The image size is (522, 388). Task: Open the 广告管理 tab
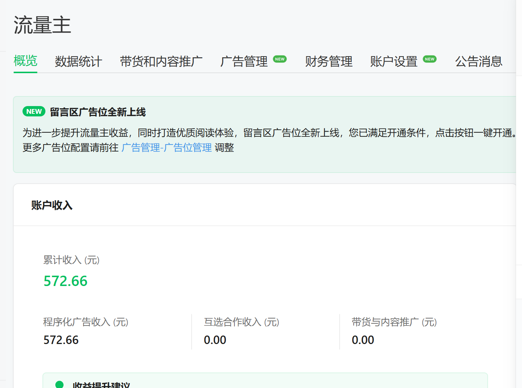pyautogui.click(x=244, y=61)
